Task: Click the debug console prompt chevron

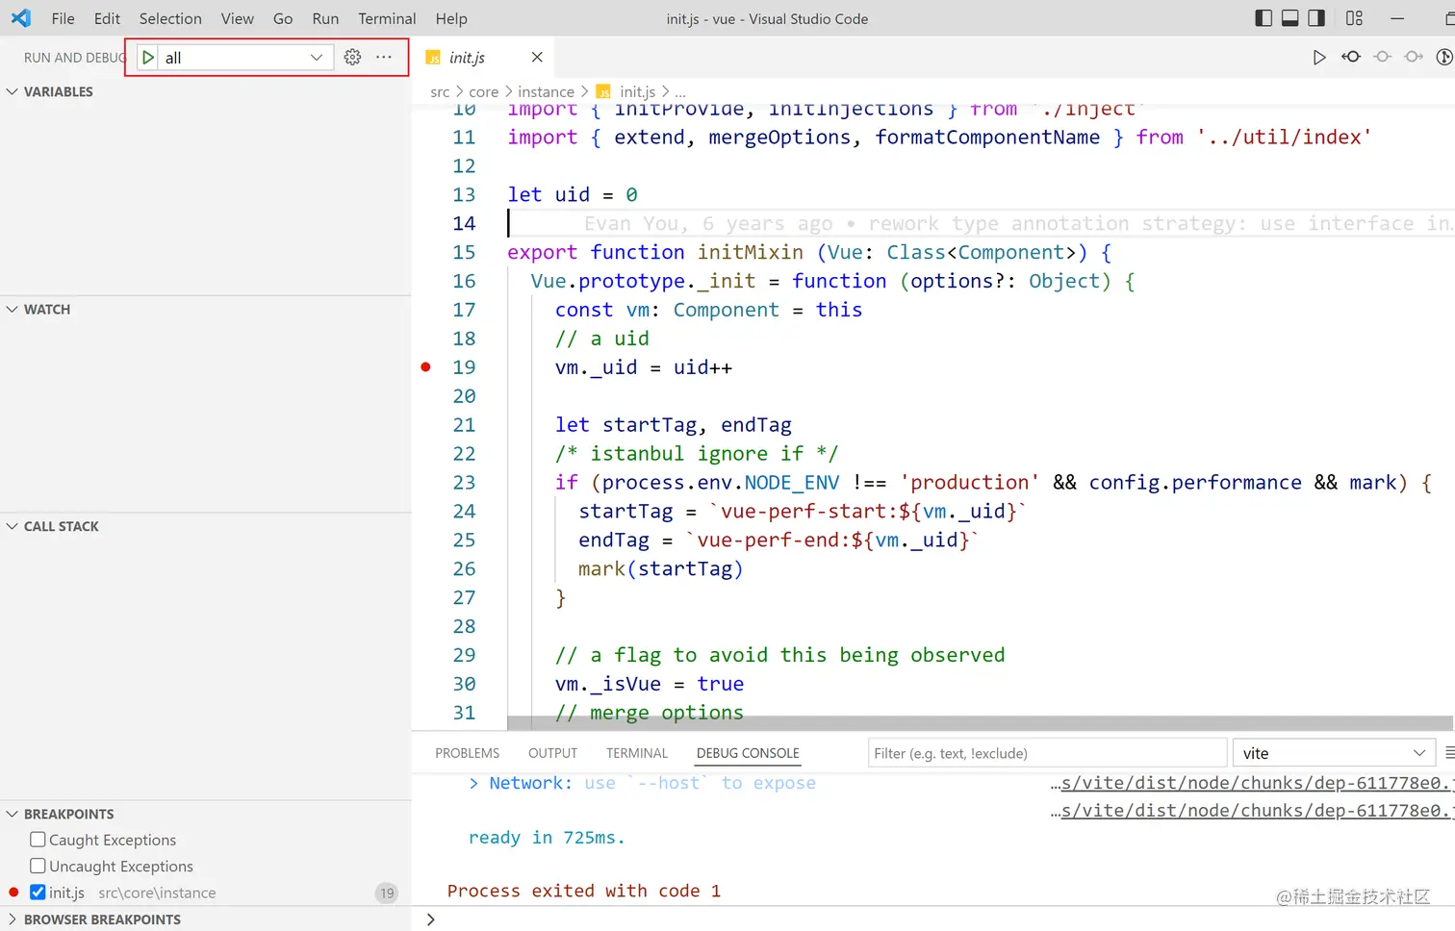Action: pos(430,919)
